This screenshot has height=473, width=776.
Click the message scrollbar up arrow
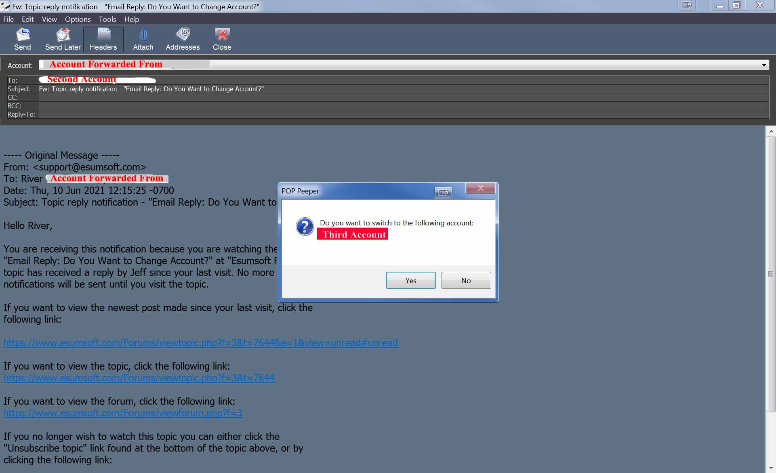click(771, 131)
